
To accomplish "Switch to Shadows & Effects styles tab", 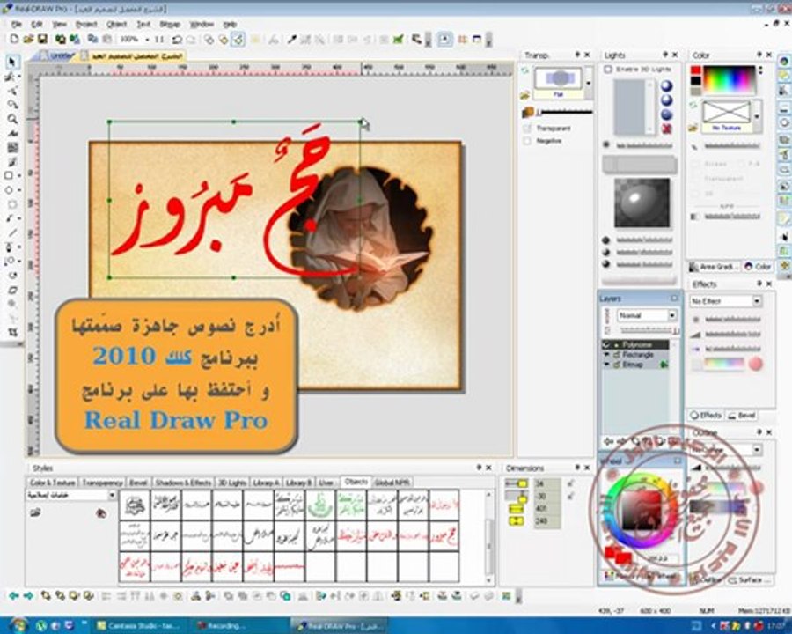I will pyautogui.click(x=183, y=483).
